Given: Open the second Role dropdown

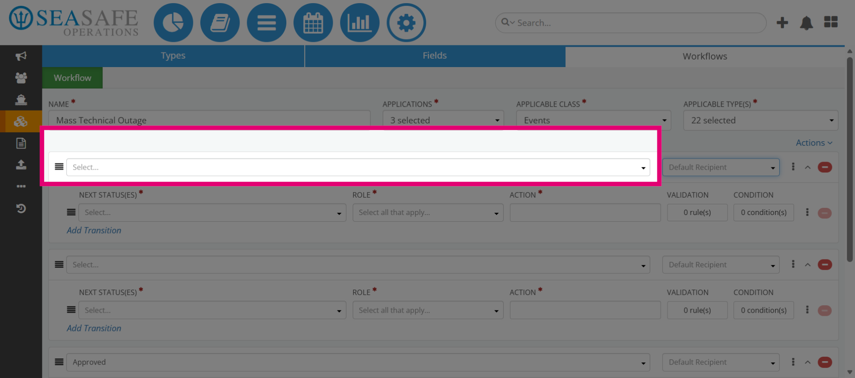Looking at the screenshot, I should [428, 310].
